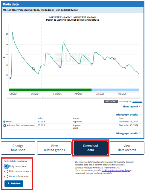Select the Daily data - Mean radio option
The image size is (145, 190).
(x=6, y=166)
